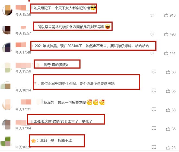Open avatar of the 17:48 commenter

(7, 47)
